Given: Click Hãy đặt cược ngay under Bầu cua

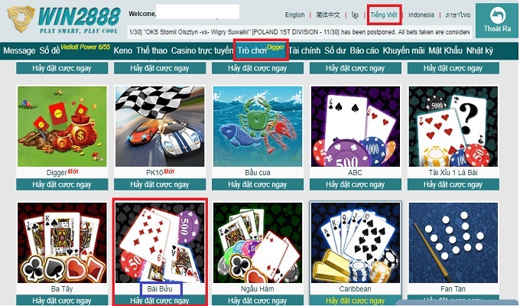Looking at the screenshot, I should click(x=258, y=184).
